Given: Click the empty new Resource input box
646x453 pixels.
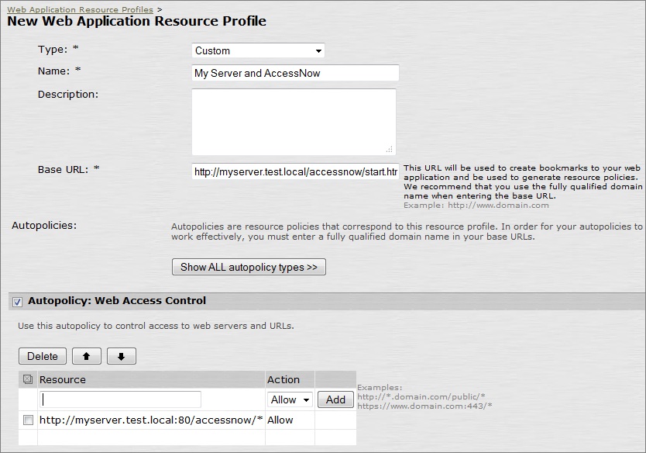Looking at the screenshot, I should 120,399.
